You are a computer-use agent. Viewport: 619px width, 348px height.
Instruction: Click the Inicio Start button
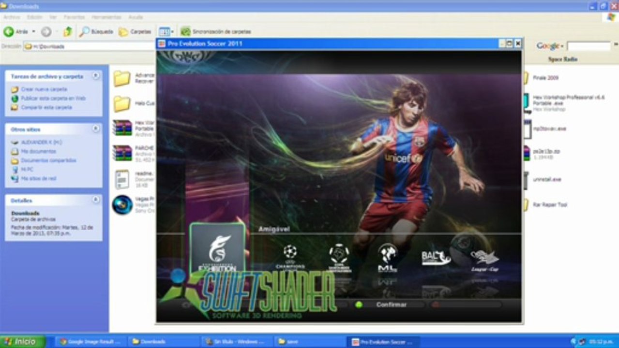point(22,341)
